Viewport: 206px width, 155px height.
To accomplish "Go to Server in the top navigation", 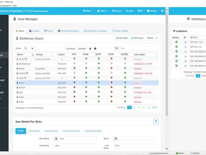I will click(117, 11).
